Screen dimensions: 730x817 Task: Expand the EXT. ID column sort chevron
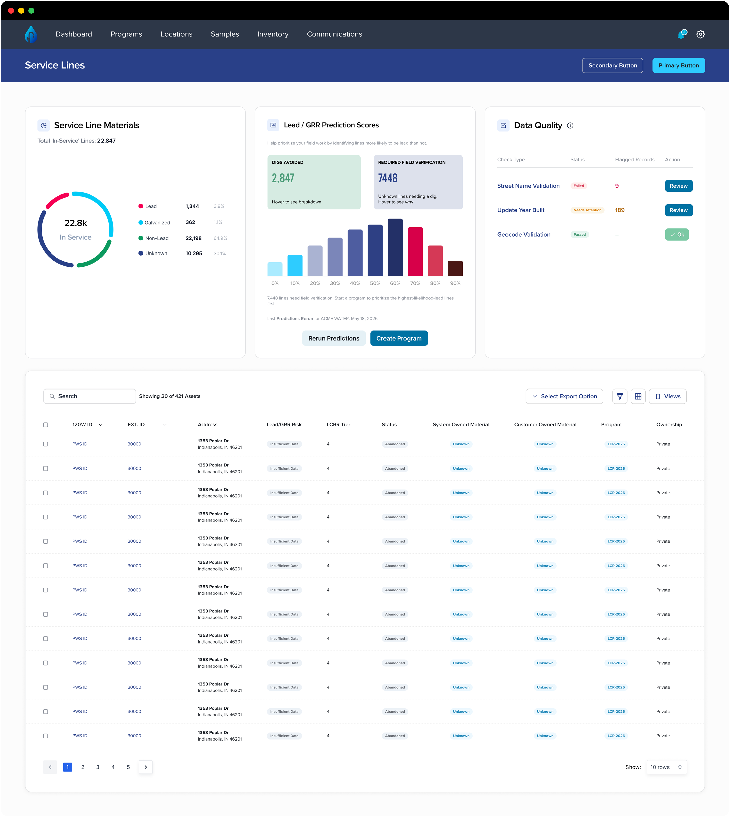165,425
